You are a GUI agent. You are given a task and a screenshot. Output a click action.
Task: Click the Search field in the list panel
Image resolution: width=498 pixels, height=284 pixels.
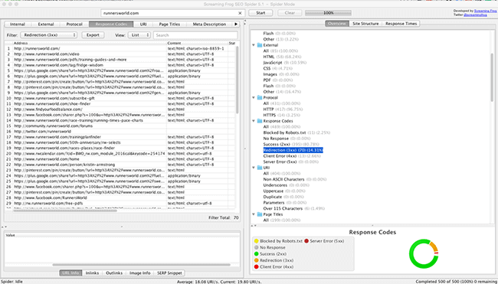[195, 35]
